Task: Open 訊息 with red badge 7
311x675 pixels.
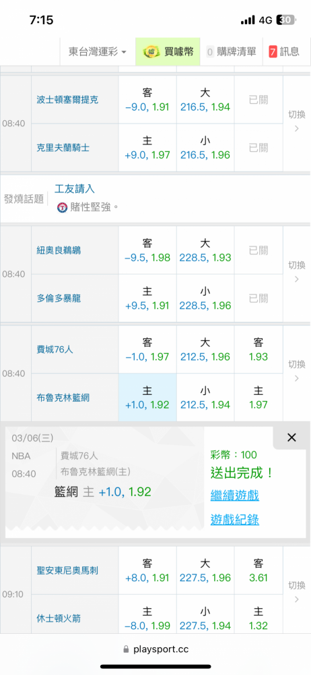Action: pyautogui.click(x=284, y=52)
